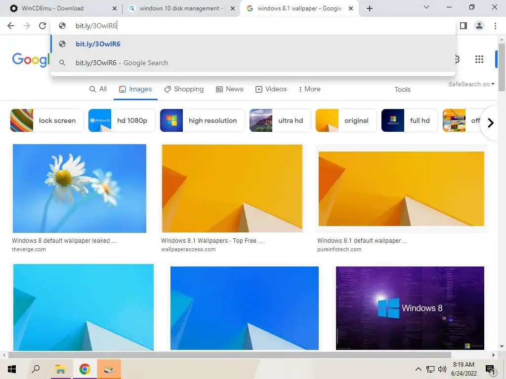Open the Windows Start menu
This screenshot has height=379, width=506.
(x=12, y=369)
